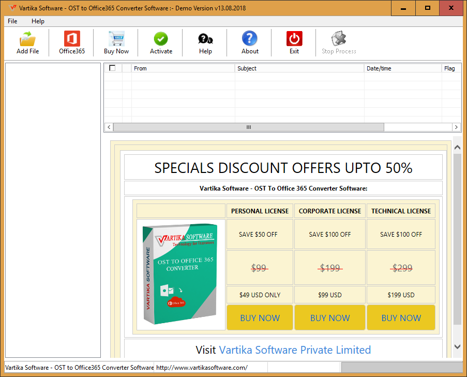The image size is (467, 377).
Task: Click the $49 USD ONLY price text
Action: (x=260, y=295)
